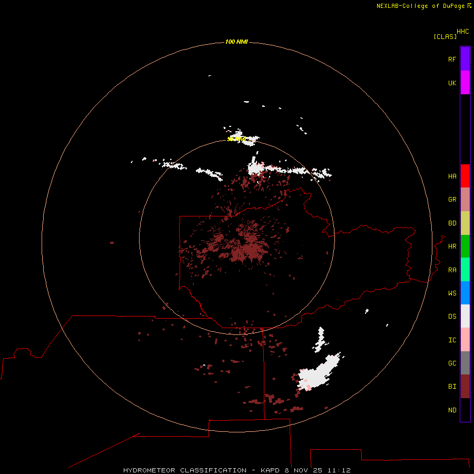Click the purple RF legend swatch
The image size is (474, 474).
[465, 59]
